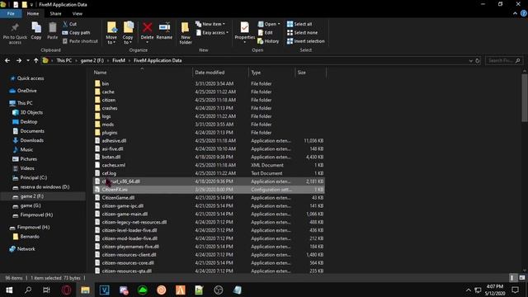Sort by Name column header
This screenshot has height=297, width=528.
[x=141, y=73]
